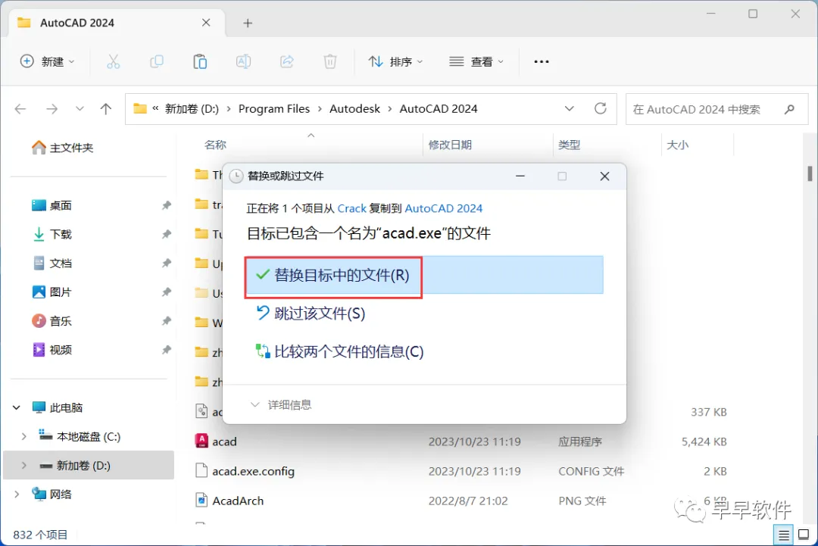Expand the 新加卷 (D:) node

(x=24, y=465)
